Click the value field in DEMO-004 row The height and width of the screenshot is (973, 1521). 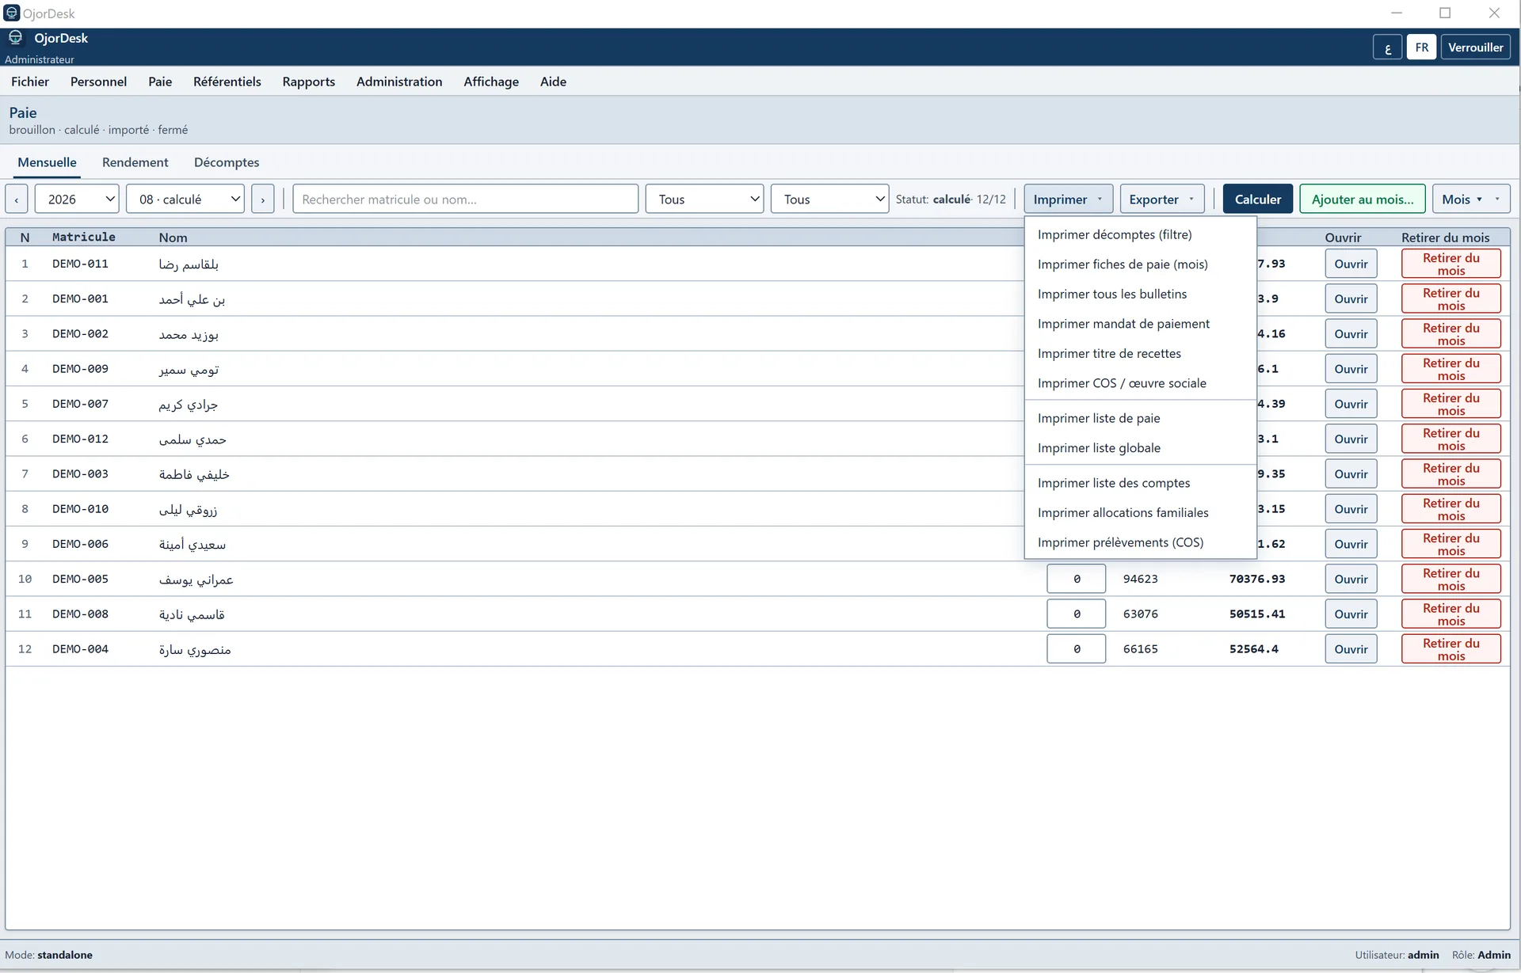[1076, 648]
